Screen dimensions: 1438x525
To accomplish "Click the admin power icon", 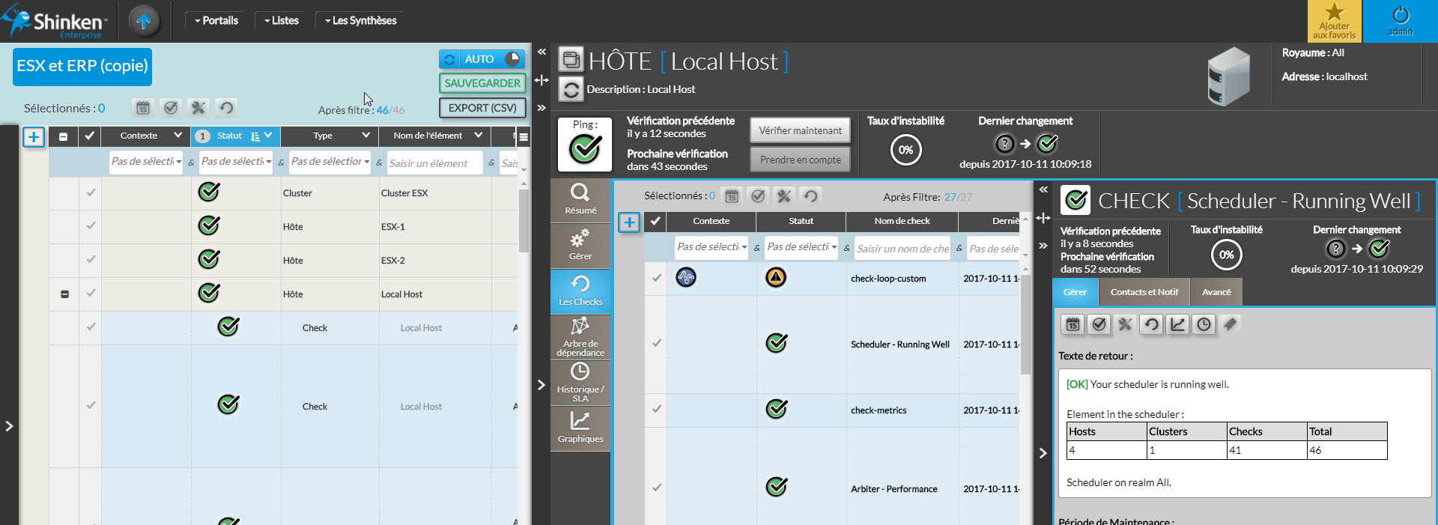I will [1400, 15].
